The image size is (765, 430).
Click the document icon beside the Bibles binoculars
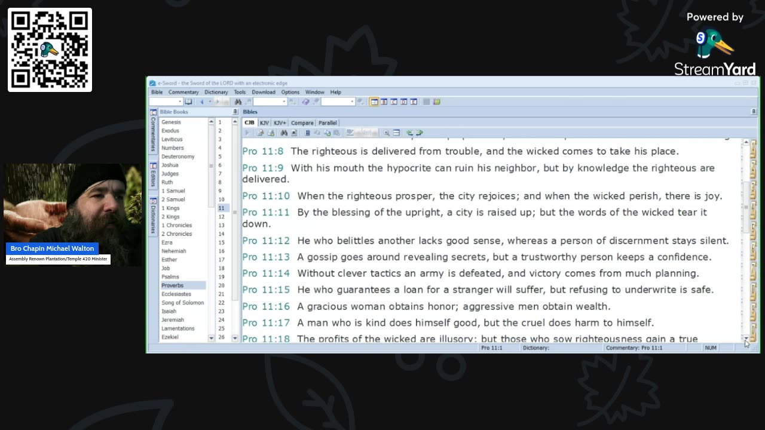click(293, 133)
